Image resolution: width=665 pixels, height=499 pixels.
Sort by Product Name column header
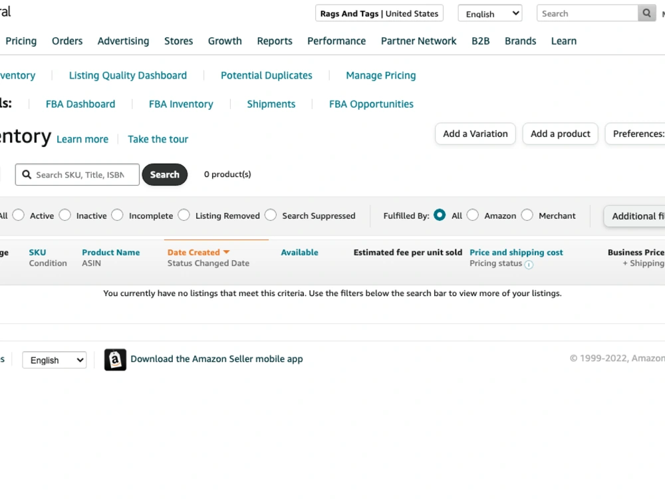pos(110,252)
